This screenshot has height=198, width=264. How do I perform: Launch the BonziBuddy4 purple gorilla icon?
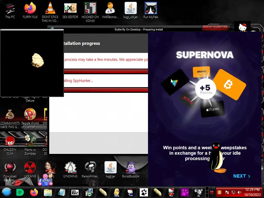coord(131,170)
